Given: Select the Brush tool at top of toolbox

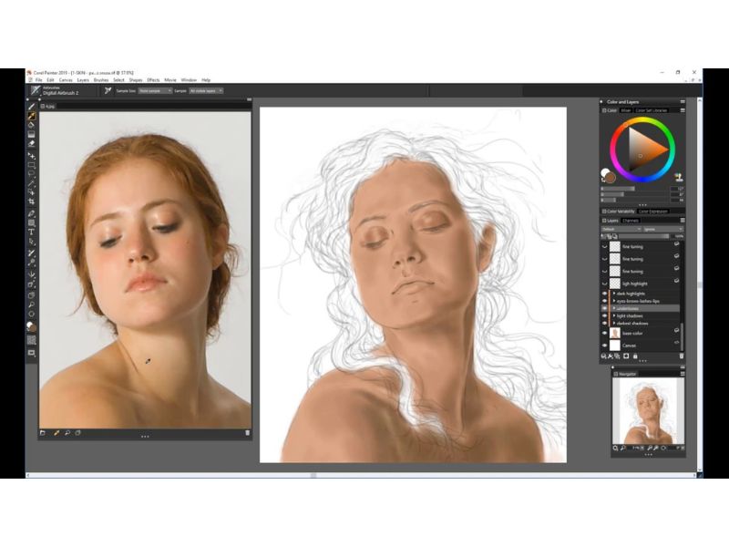Looking at the screenshot, I should coord(32,106).
